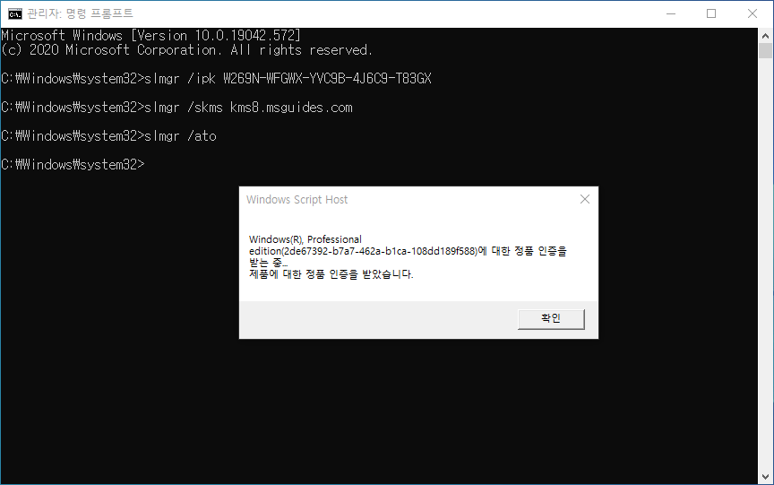This screenshot has height=485, width=774.
Task: Click the 확인 button in the dialog
Action: 551,319
